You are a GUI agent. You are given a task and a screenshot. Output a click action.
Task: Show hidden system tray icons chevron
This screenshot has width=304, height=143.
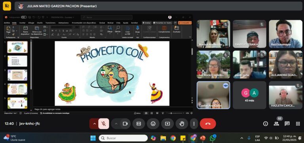[242, 138]
